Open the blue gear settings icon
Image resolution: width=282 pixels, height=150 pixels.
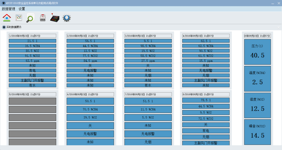[67, 18]
